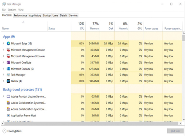186x137 pixels.
Task: Open the File menu
Action: point(4,10)
